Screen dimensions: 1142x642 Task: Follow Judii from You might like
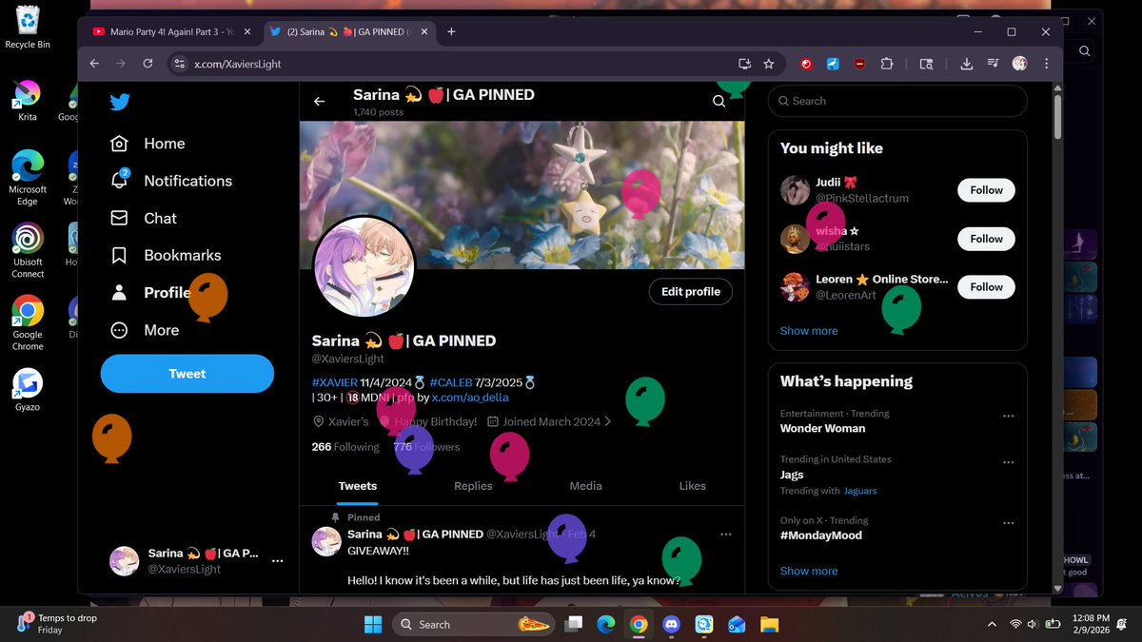coord(986,189)
